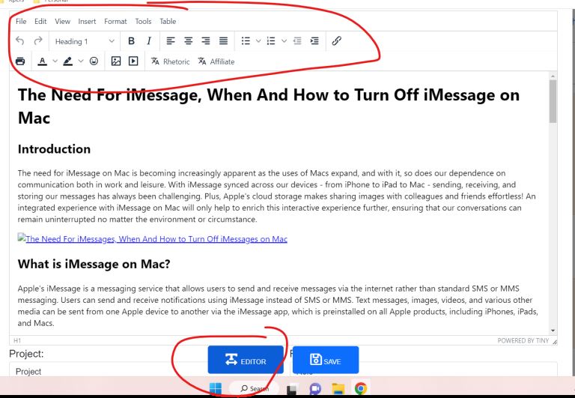Viewport: 575px width, 398px height.
Task: Align text right
Action: coord(206,40)
